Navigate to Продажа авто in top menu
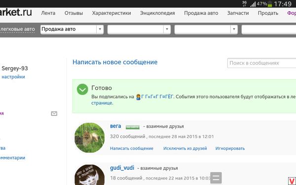 point(201,13)
